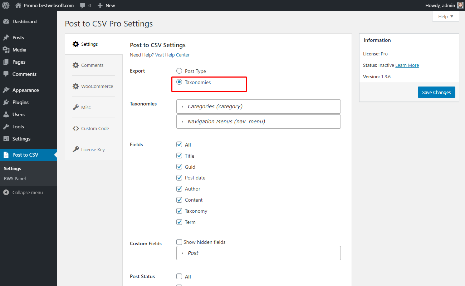This screenshot has width=465, height=286.
Task: Uncheck the All fields checkbox
Action: point(179,145)
